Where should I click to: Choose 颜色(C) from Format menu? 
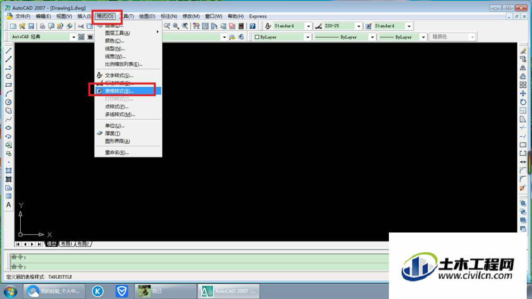128,41
